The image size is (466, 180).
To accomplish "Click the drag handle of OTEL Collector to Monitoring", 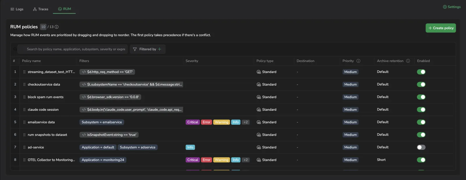I will coord(24,160).
